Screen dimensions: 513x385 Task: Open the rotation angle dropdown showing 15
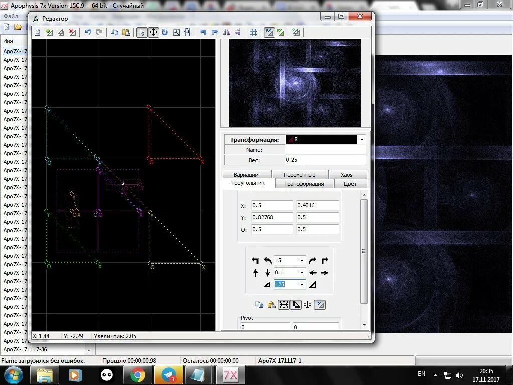coord(301,261)
